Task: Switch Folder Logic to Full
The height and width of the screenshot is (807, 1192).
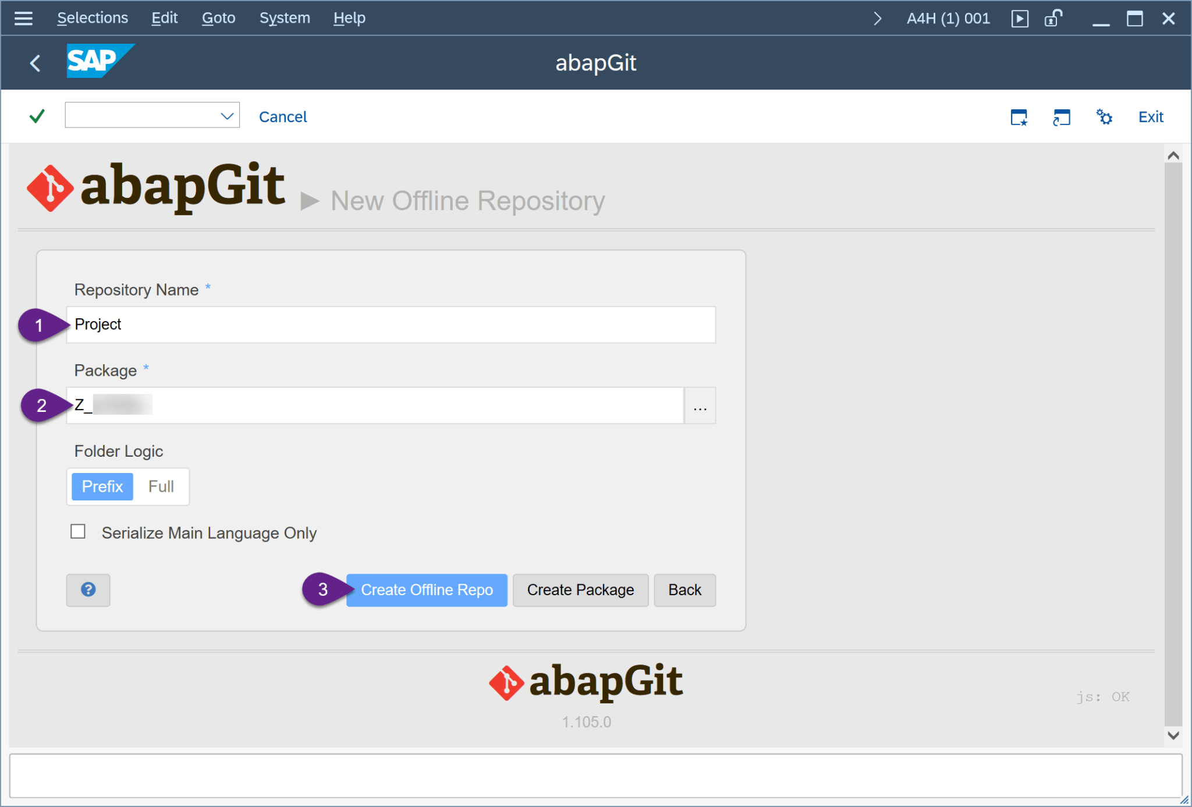Action: click(x=161, y=486)
